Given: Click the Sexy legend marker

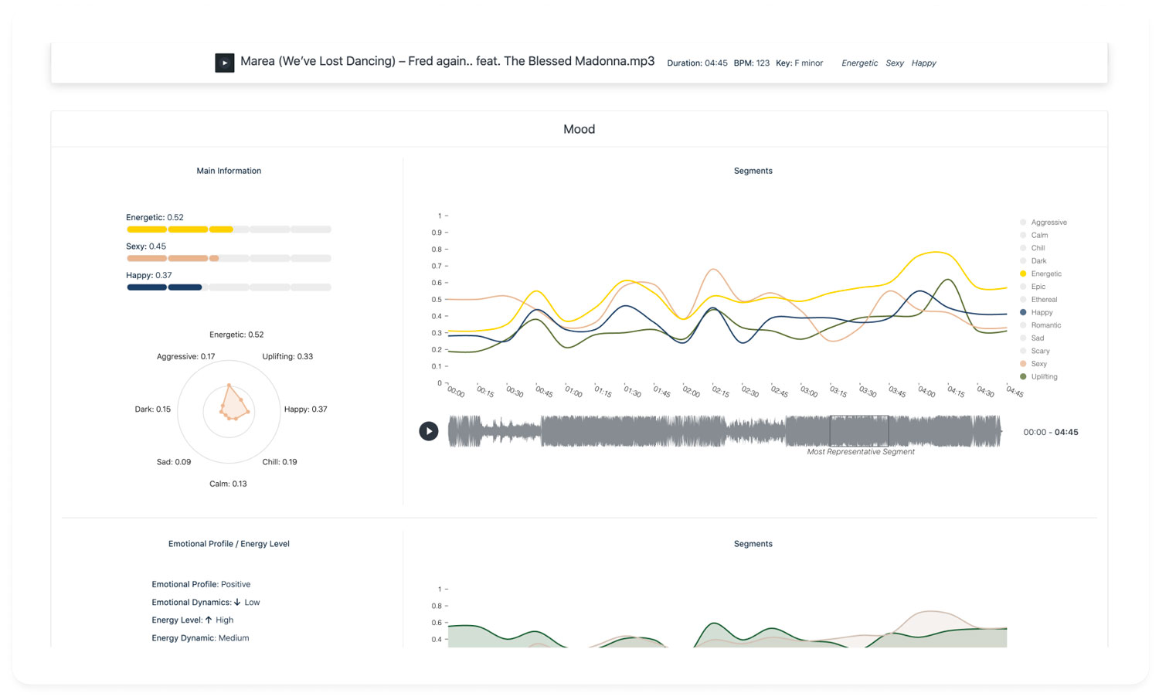Looking at the screenshot, I should tap(1022, 363).
